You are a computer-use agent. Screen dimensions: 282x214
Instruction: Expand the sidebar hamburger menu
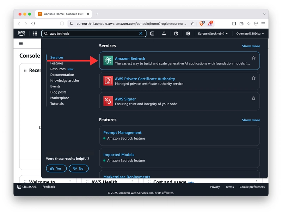(21, 43)
